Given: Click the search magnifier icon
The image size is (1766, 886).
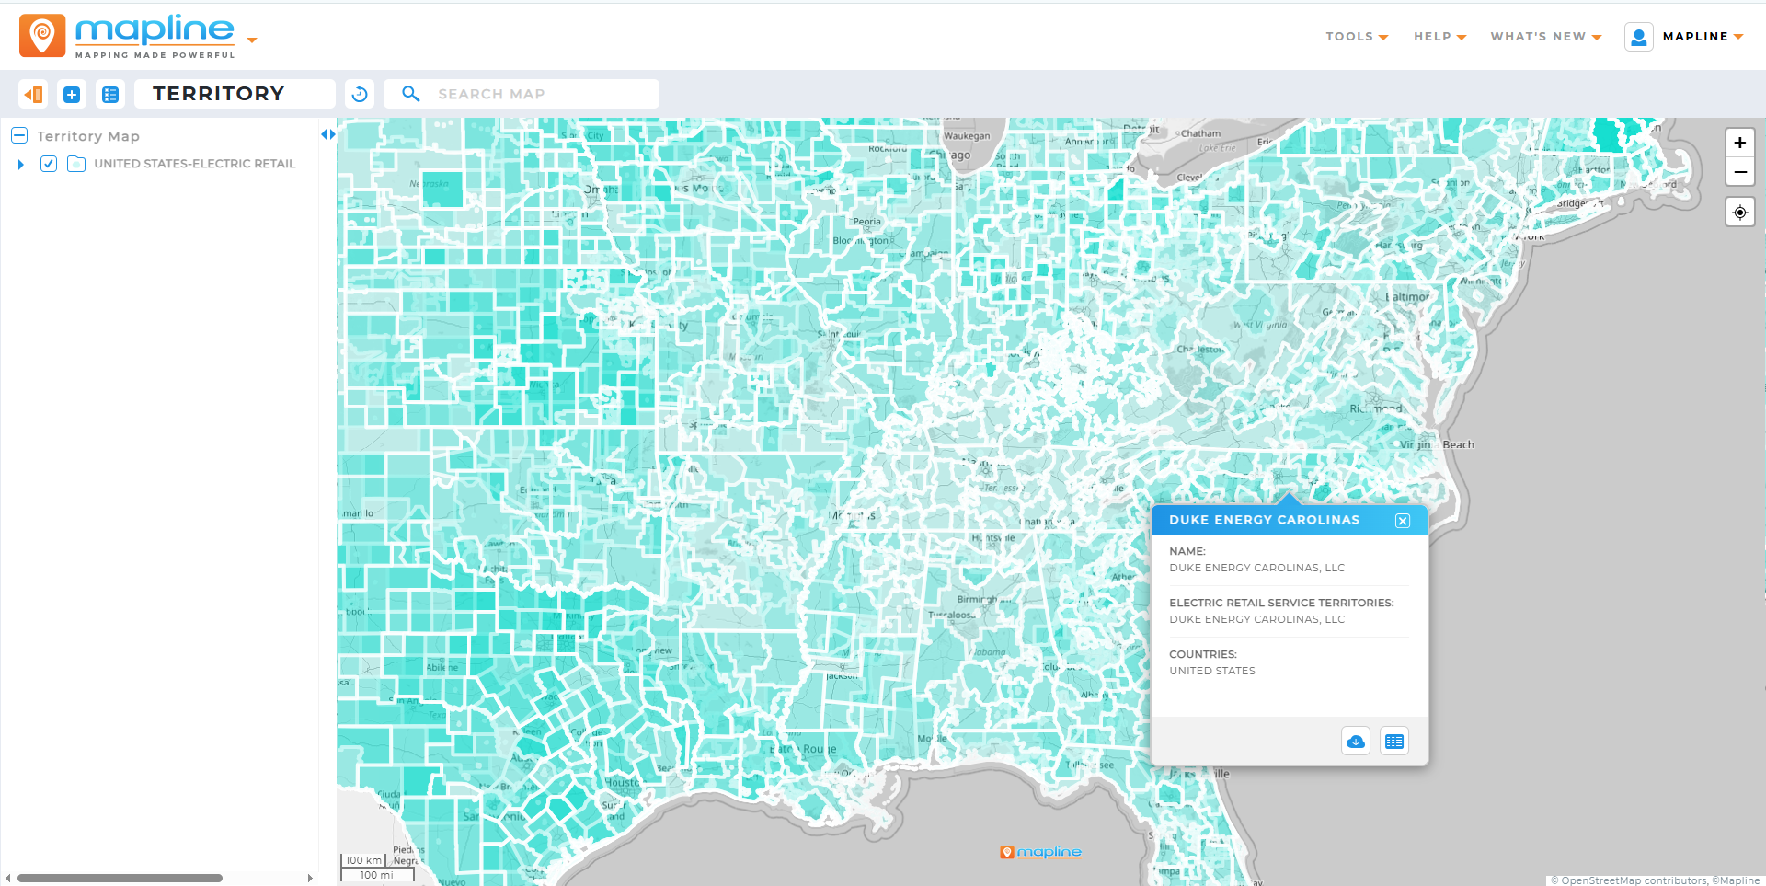Looking at the screenshot, I should pos(410,94).
